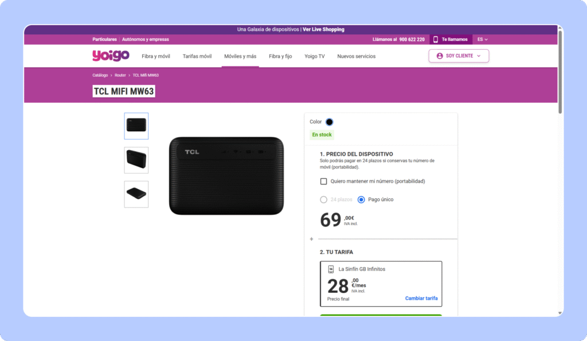Viewport: 587px width, 341px height.
Task: Click the phone icon beside Te llamamos
Action: click(x=436, y=40)
